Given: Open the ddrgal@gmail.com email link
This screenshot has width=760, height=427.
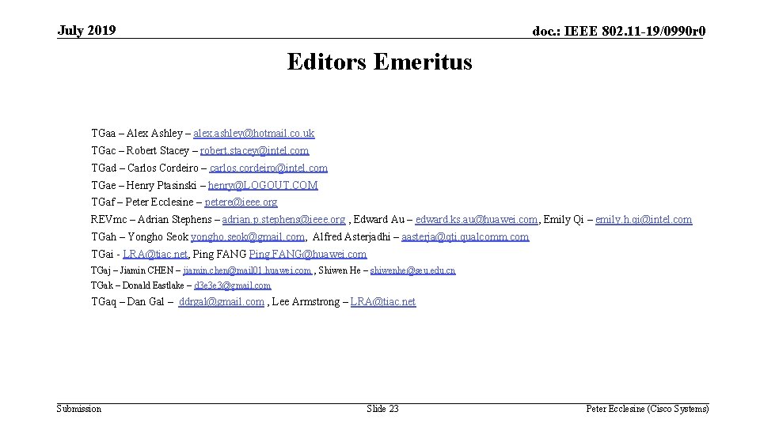Looking at the screenshot, I should (x=222, y=301).
